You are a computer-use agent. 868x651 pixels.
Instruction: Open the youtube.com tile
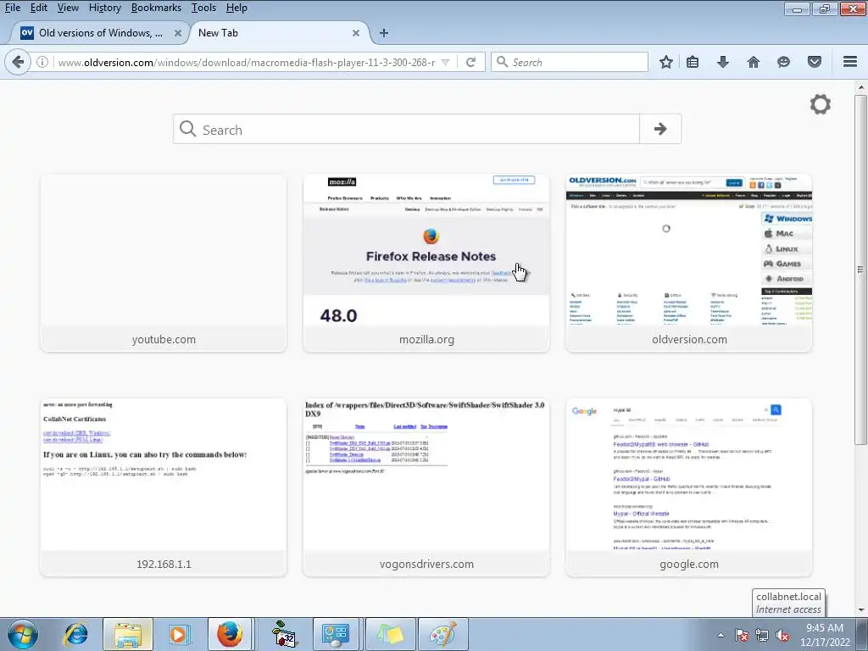pyautogui.click(x=164, y=263)
